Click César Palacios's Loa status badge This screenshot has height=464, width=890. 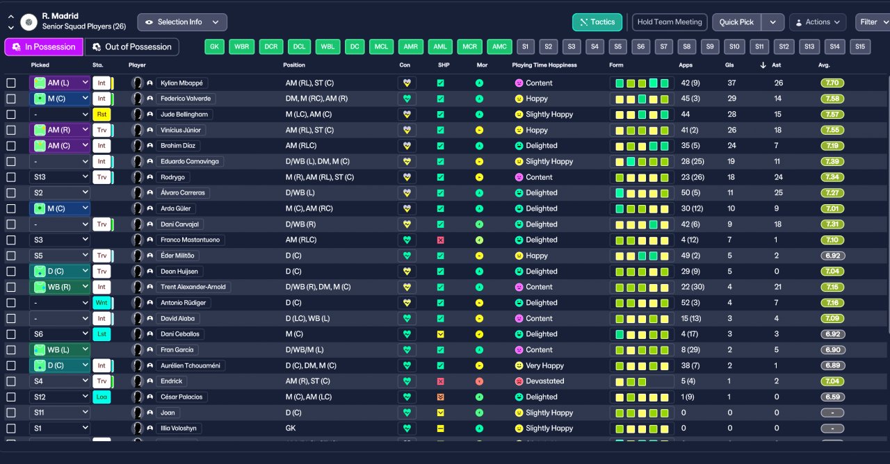(x=102, y=397)
